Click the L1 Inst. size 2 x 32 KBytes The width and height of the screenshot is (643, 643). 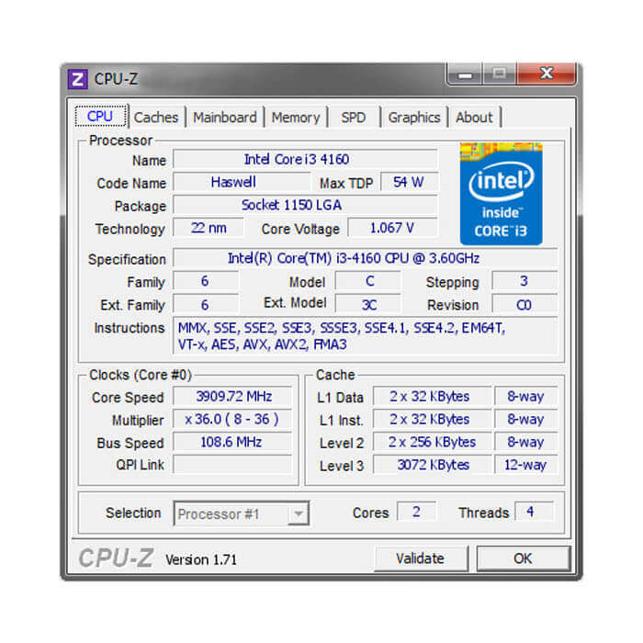click(432, 420)
